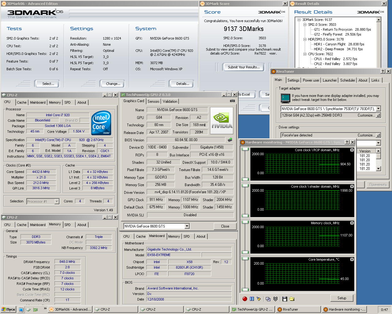Click the green card icon in Quick Launch
The height and width of the screenshot is (314, 392).
pos(36,309)
